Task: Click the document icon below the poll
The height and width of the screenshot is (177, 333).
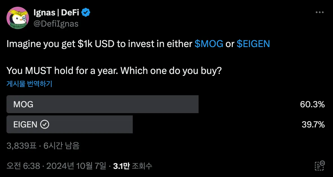Action: [320, 166]
